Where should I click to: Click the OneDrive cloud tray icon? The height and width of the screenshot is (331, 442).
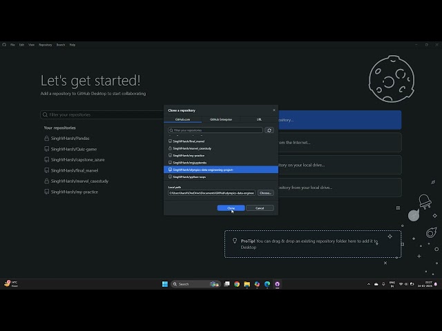pyautogui.click(x=376, y=284)
